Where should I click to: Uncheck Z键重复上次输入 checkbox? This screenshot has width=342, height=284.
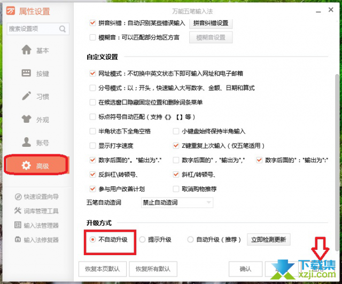pos(176,146)
